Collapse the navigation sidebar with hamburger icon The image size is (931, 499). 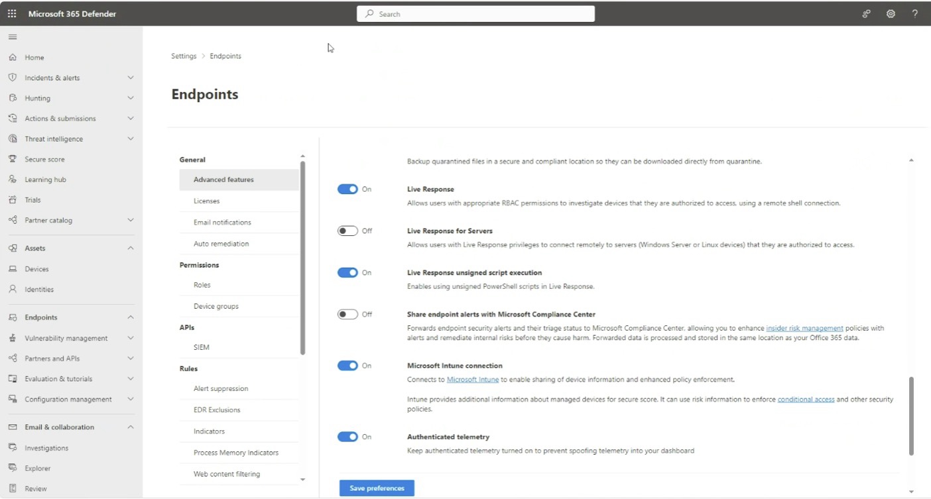tap(12, 36)
